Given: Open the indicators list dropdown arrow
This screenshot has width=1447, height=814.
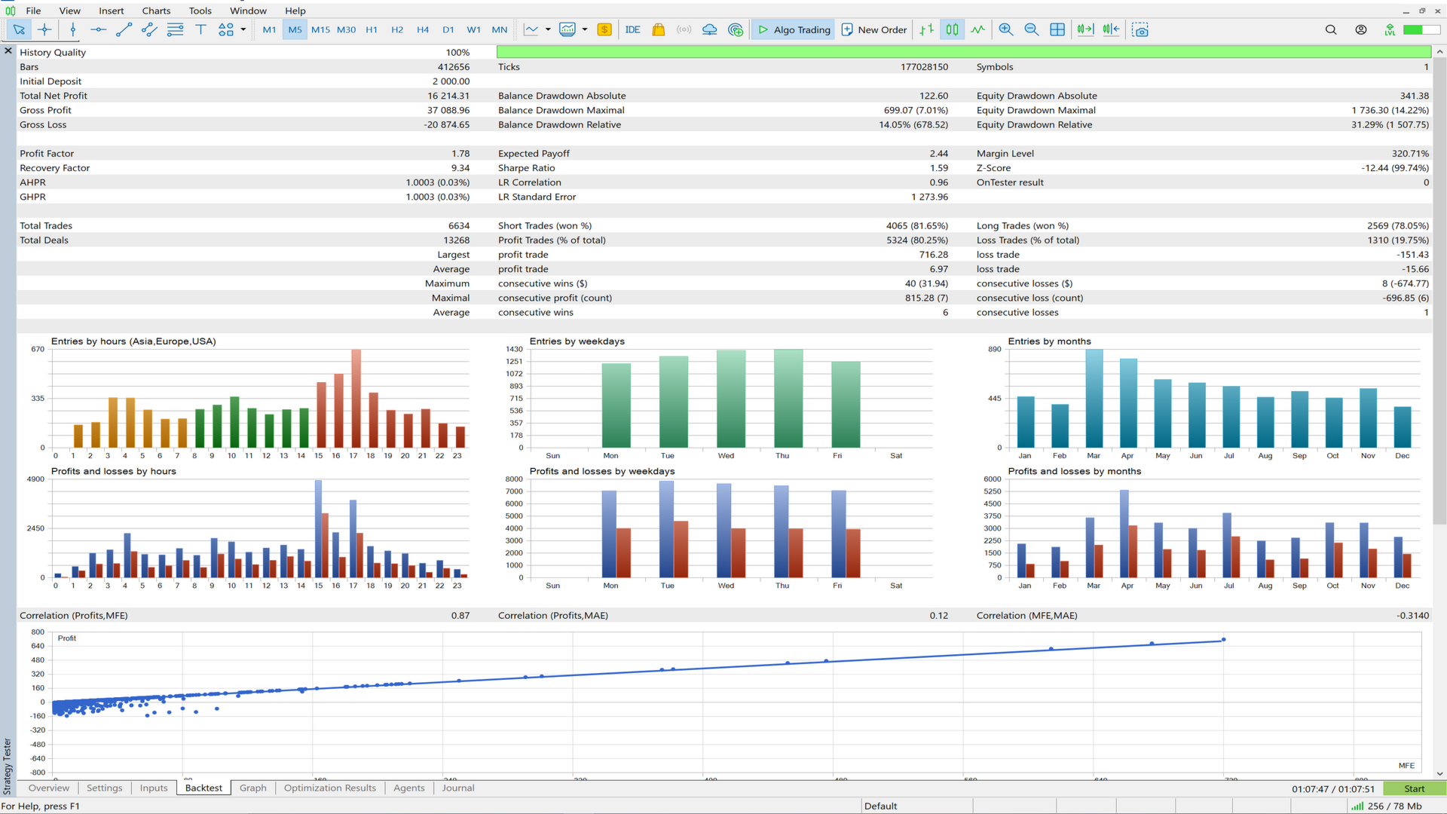Looking at the screenshot, I should (548, 29).
